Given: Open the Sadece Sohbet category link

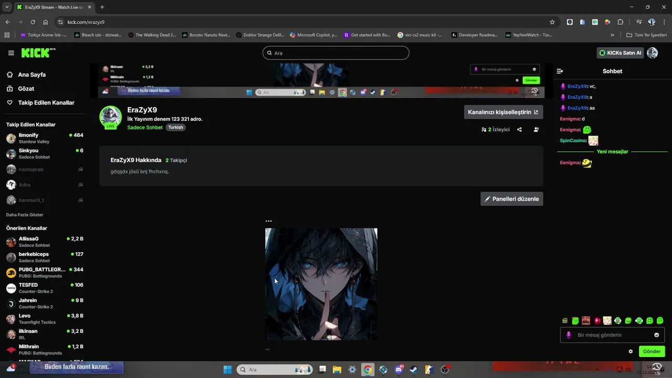Looking at the screenshot, I should [x=145, y=128].
